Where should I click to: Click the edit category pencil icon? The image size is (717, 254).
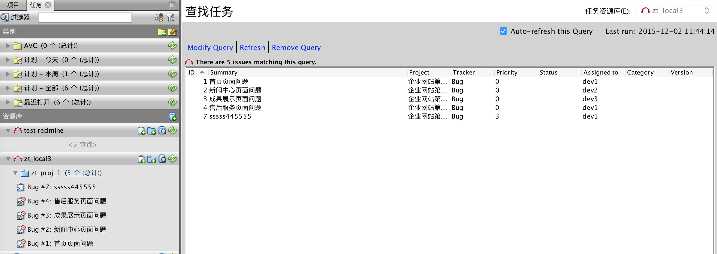coord(172,32)
